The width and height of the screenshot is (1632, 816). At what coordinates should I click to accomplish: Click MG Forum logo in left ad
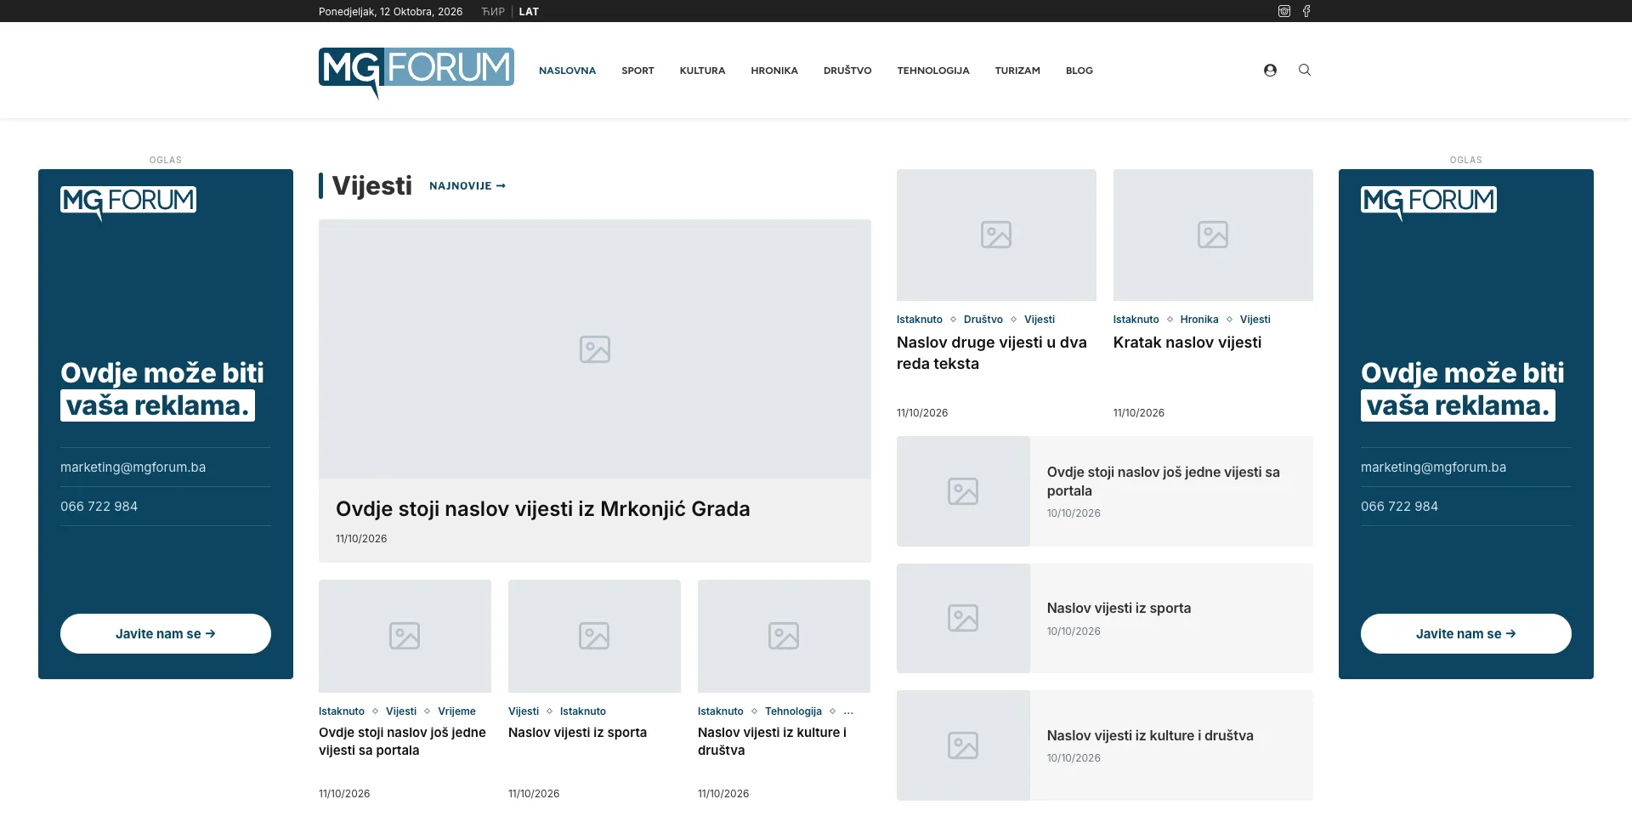click(128, 203)
